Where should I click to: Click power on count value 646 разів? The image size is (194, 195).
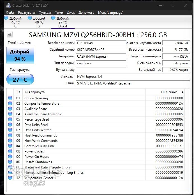click(x=176, y=63)
